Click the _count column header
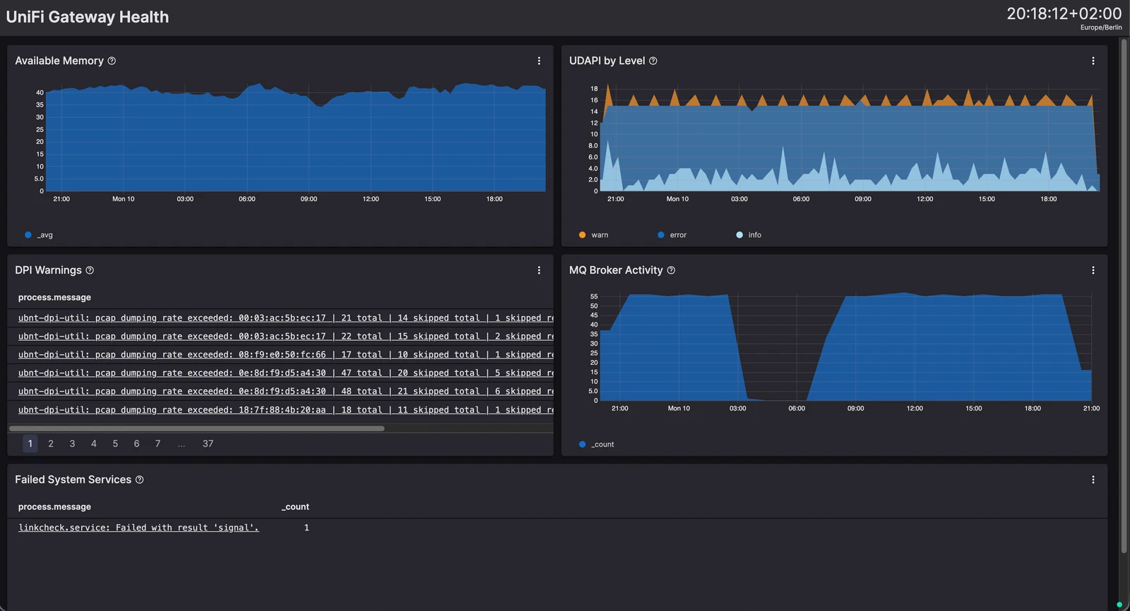Screen dimensions: 1130x611 tap(295, 507)
